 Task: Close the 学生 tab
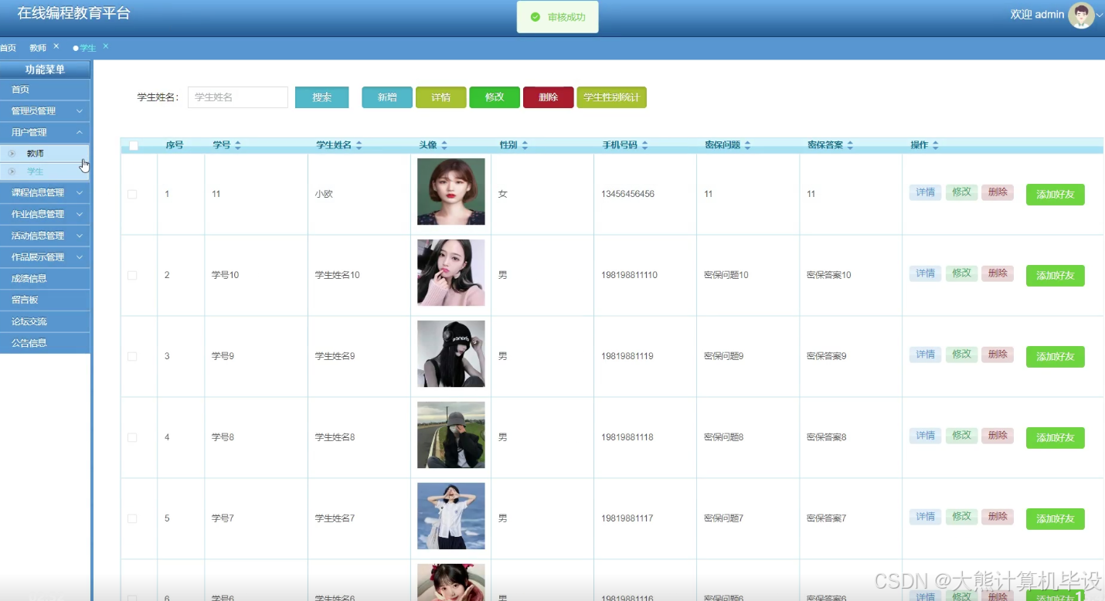[x=106, y=46]
